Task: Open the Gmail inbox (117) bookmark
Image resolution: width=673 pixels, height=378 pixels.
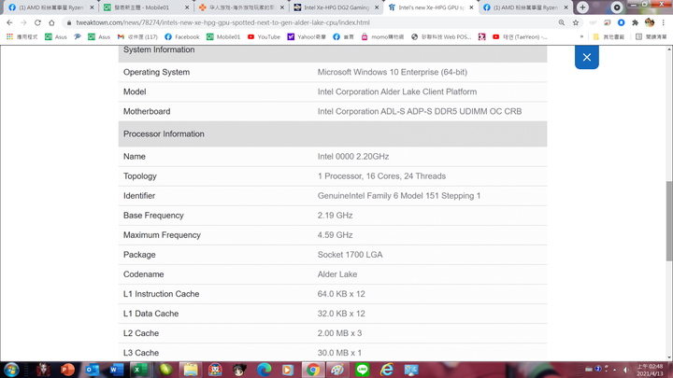Action: click(137, 36)
